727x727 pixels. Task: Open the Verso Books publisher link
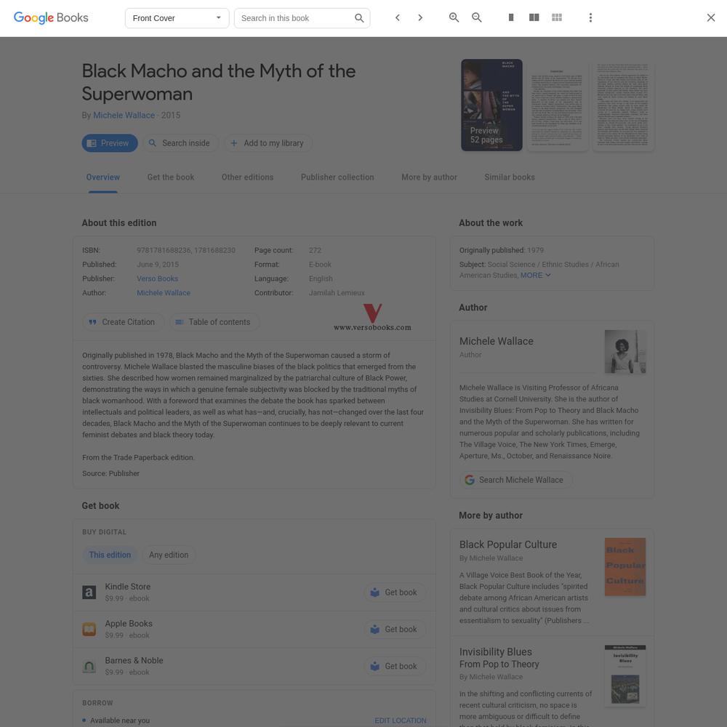[157, 278]
